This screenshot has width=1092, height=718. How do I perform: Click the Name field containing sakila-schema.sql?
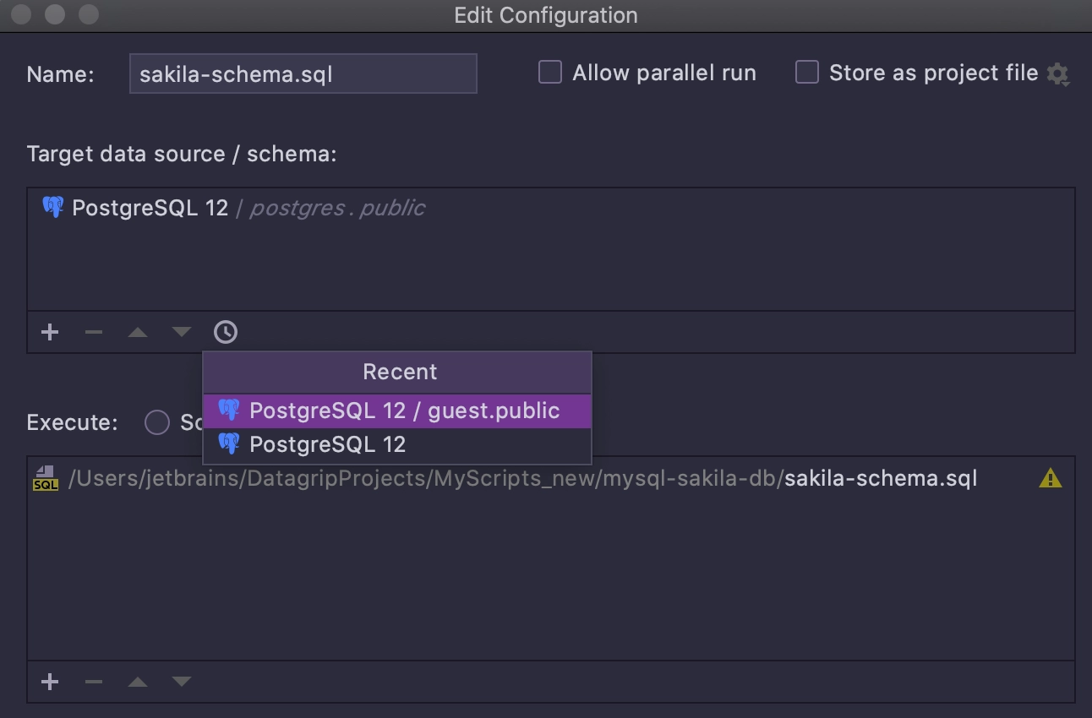303,73
